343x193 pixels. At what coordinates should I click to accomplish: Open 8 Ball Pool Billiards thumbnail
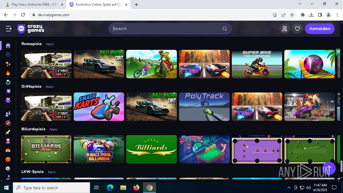[99, 149]
